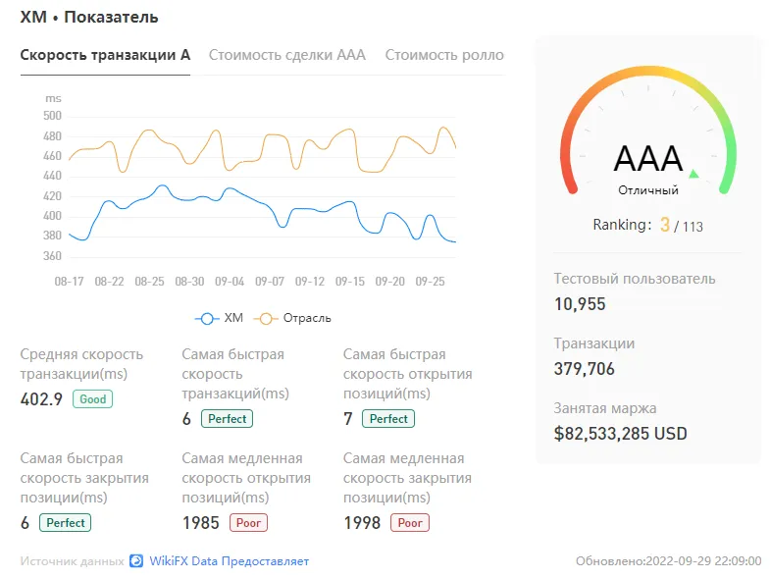Select the Скорость транзакции A tab
The image size is (770, 579).
pyautogui.click(x=105, y=55)
